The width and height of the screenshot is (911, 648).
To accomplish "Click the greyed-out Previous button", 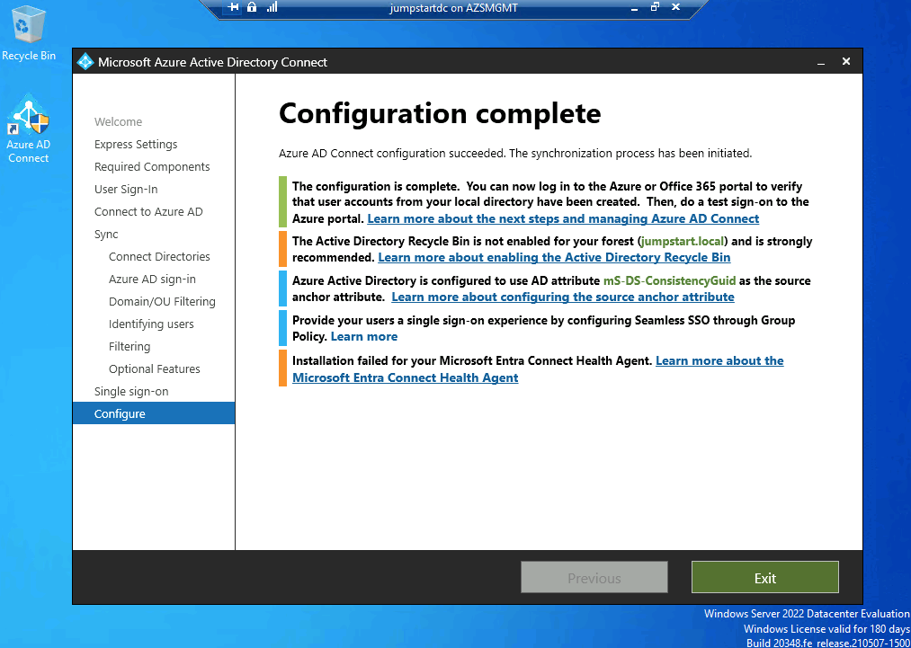I will click(594, 577).
